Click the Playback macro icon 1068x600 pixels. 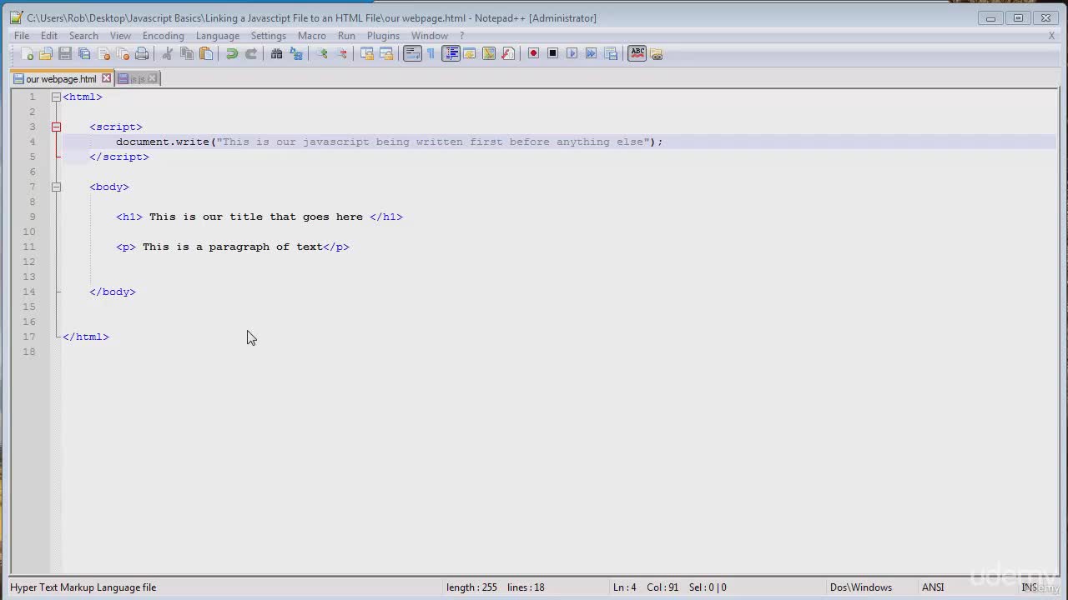(572, 53)
